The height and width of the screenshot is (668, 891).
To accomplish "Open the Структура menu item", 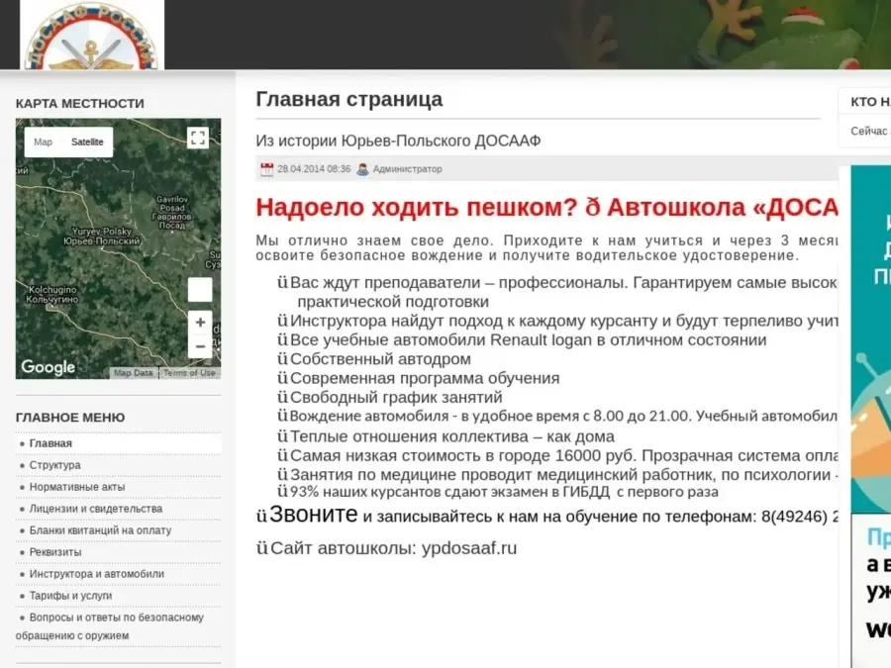I will click(55, 465).
